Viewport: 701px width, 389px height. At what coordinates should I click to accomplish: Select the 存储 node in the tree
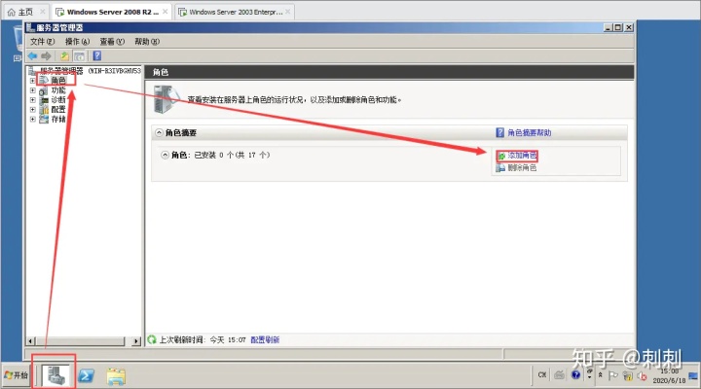tap(58, 120)
